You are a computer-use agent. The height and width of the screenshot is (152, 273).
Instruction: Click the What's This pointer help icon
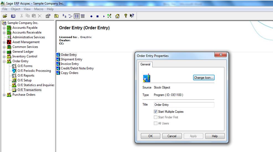pos(132,16)
